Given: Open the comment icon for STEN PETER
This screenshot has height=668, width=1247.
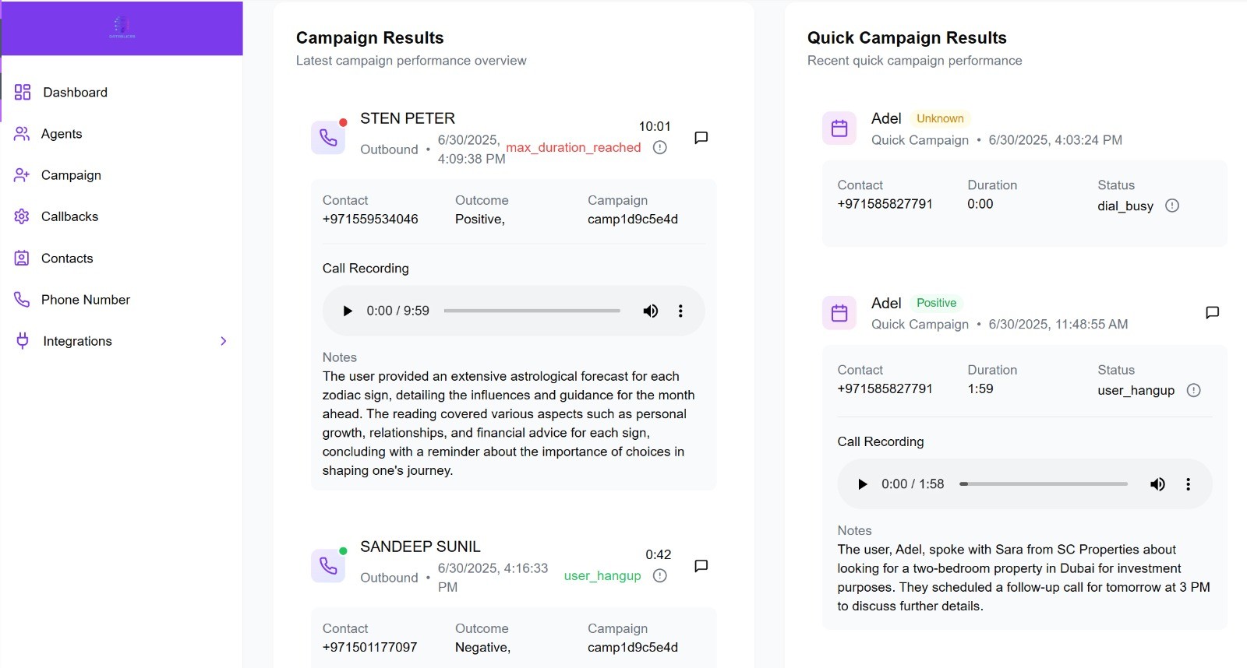Looking at the screenshot, I should pos(701,138).
